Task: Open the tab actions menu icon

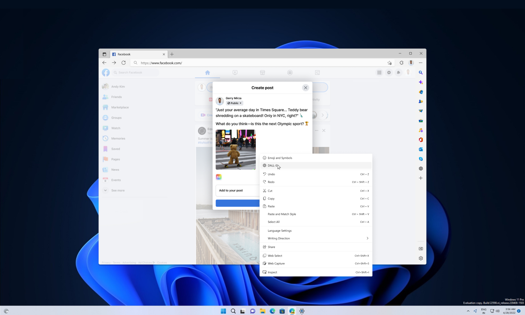Action: pos(104,54)
